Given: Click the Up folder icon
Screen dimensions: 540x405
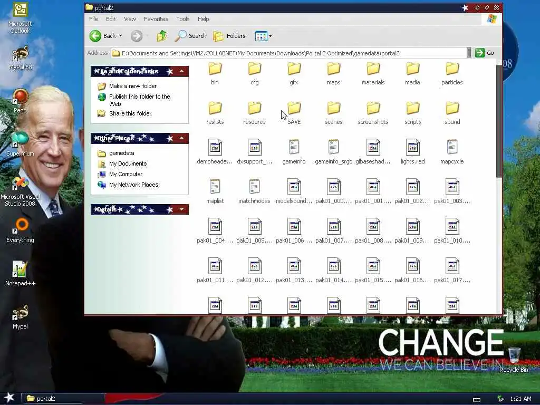Looking at the screenshot, I should point(161,36).
